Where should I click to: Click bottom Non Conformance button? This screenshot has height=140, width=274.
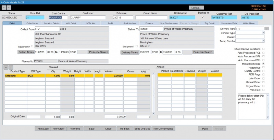tap(163, 129)
